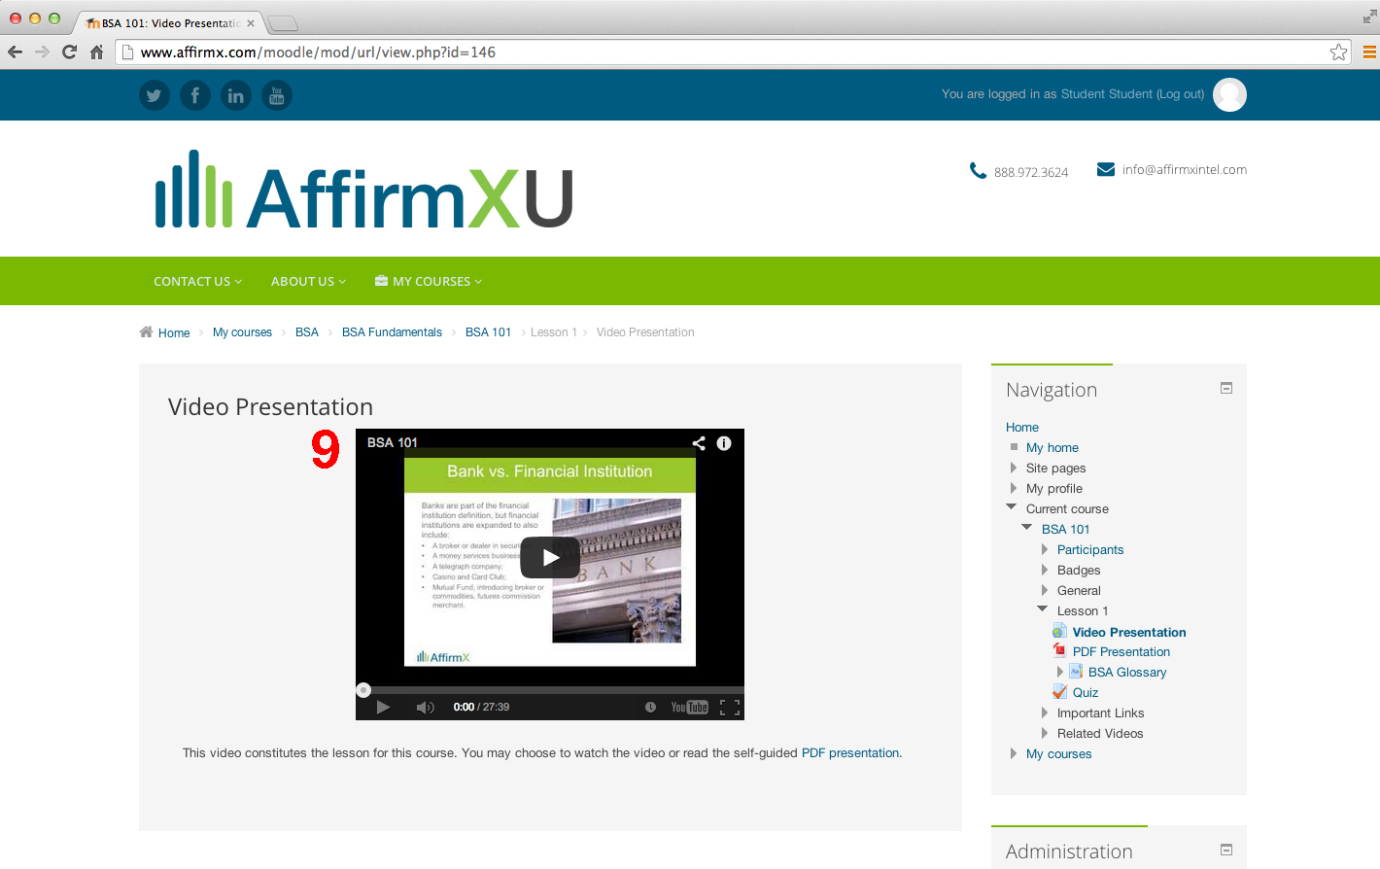Click the BSA Fundamentals breadcrumb

392,332
